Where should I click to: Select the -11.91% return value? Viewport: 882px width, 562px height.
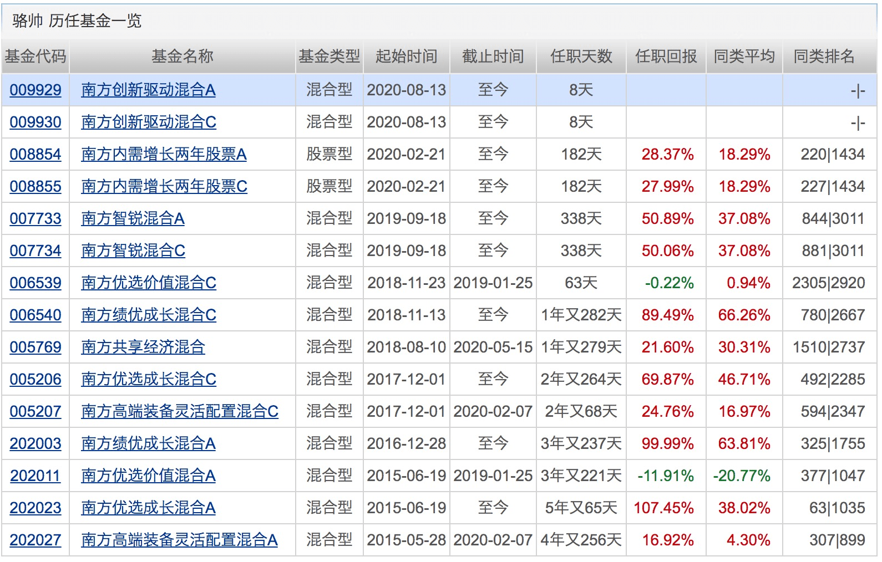(666, 476)
